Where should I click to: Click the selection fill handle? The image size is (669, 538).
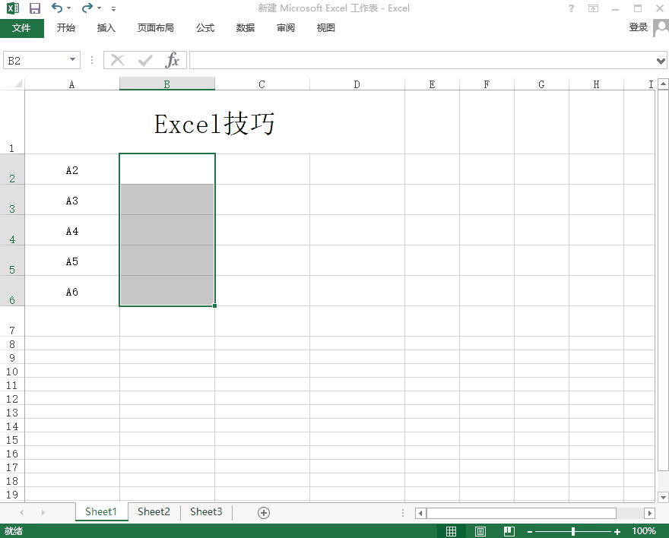(x=214, y=305)
